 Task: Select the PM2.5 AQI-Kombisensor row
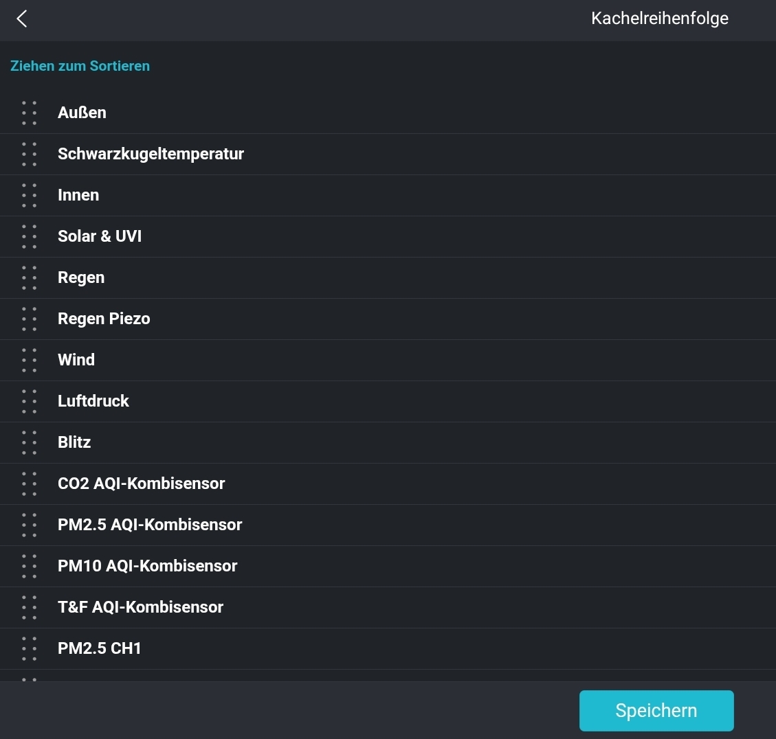[150, 525]
